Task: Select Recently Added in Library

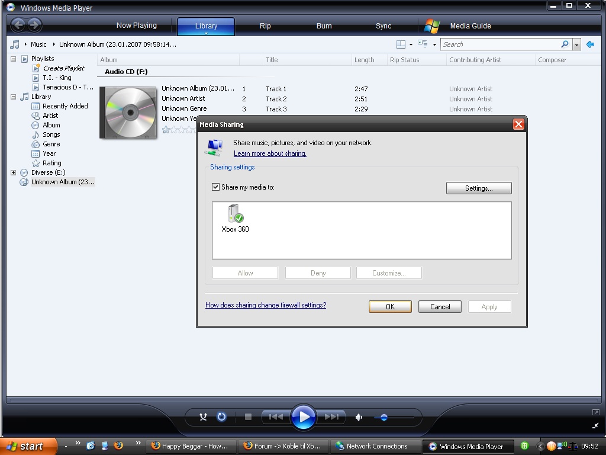Action: (x=65, y=106)
